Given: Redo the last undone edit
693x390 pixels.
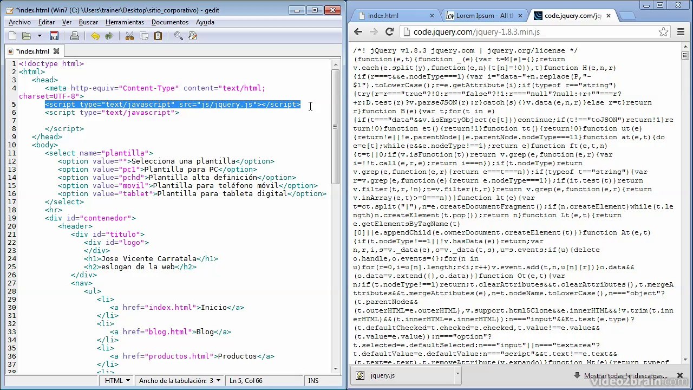Looking at the screenshot, I should tap(109, 36).
